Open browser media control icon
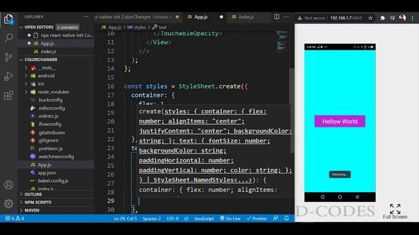The image size is (419, 235). (392, 18)
